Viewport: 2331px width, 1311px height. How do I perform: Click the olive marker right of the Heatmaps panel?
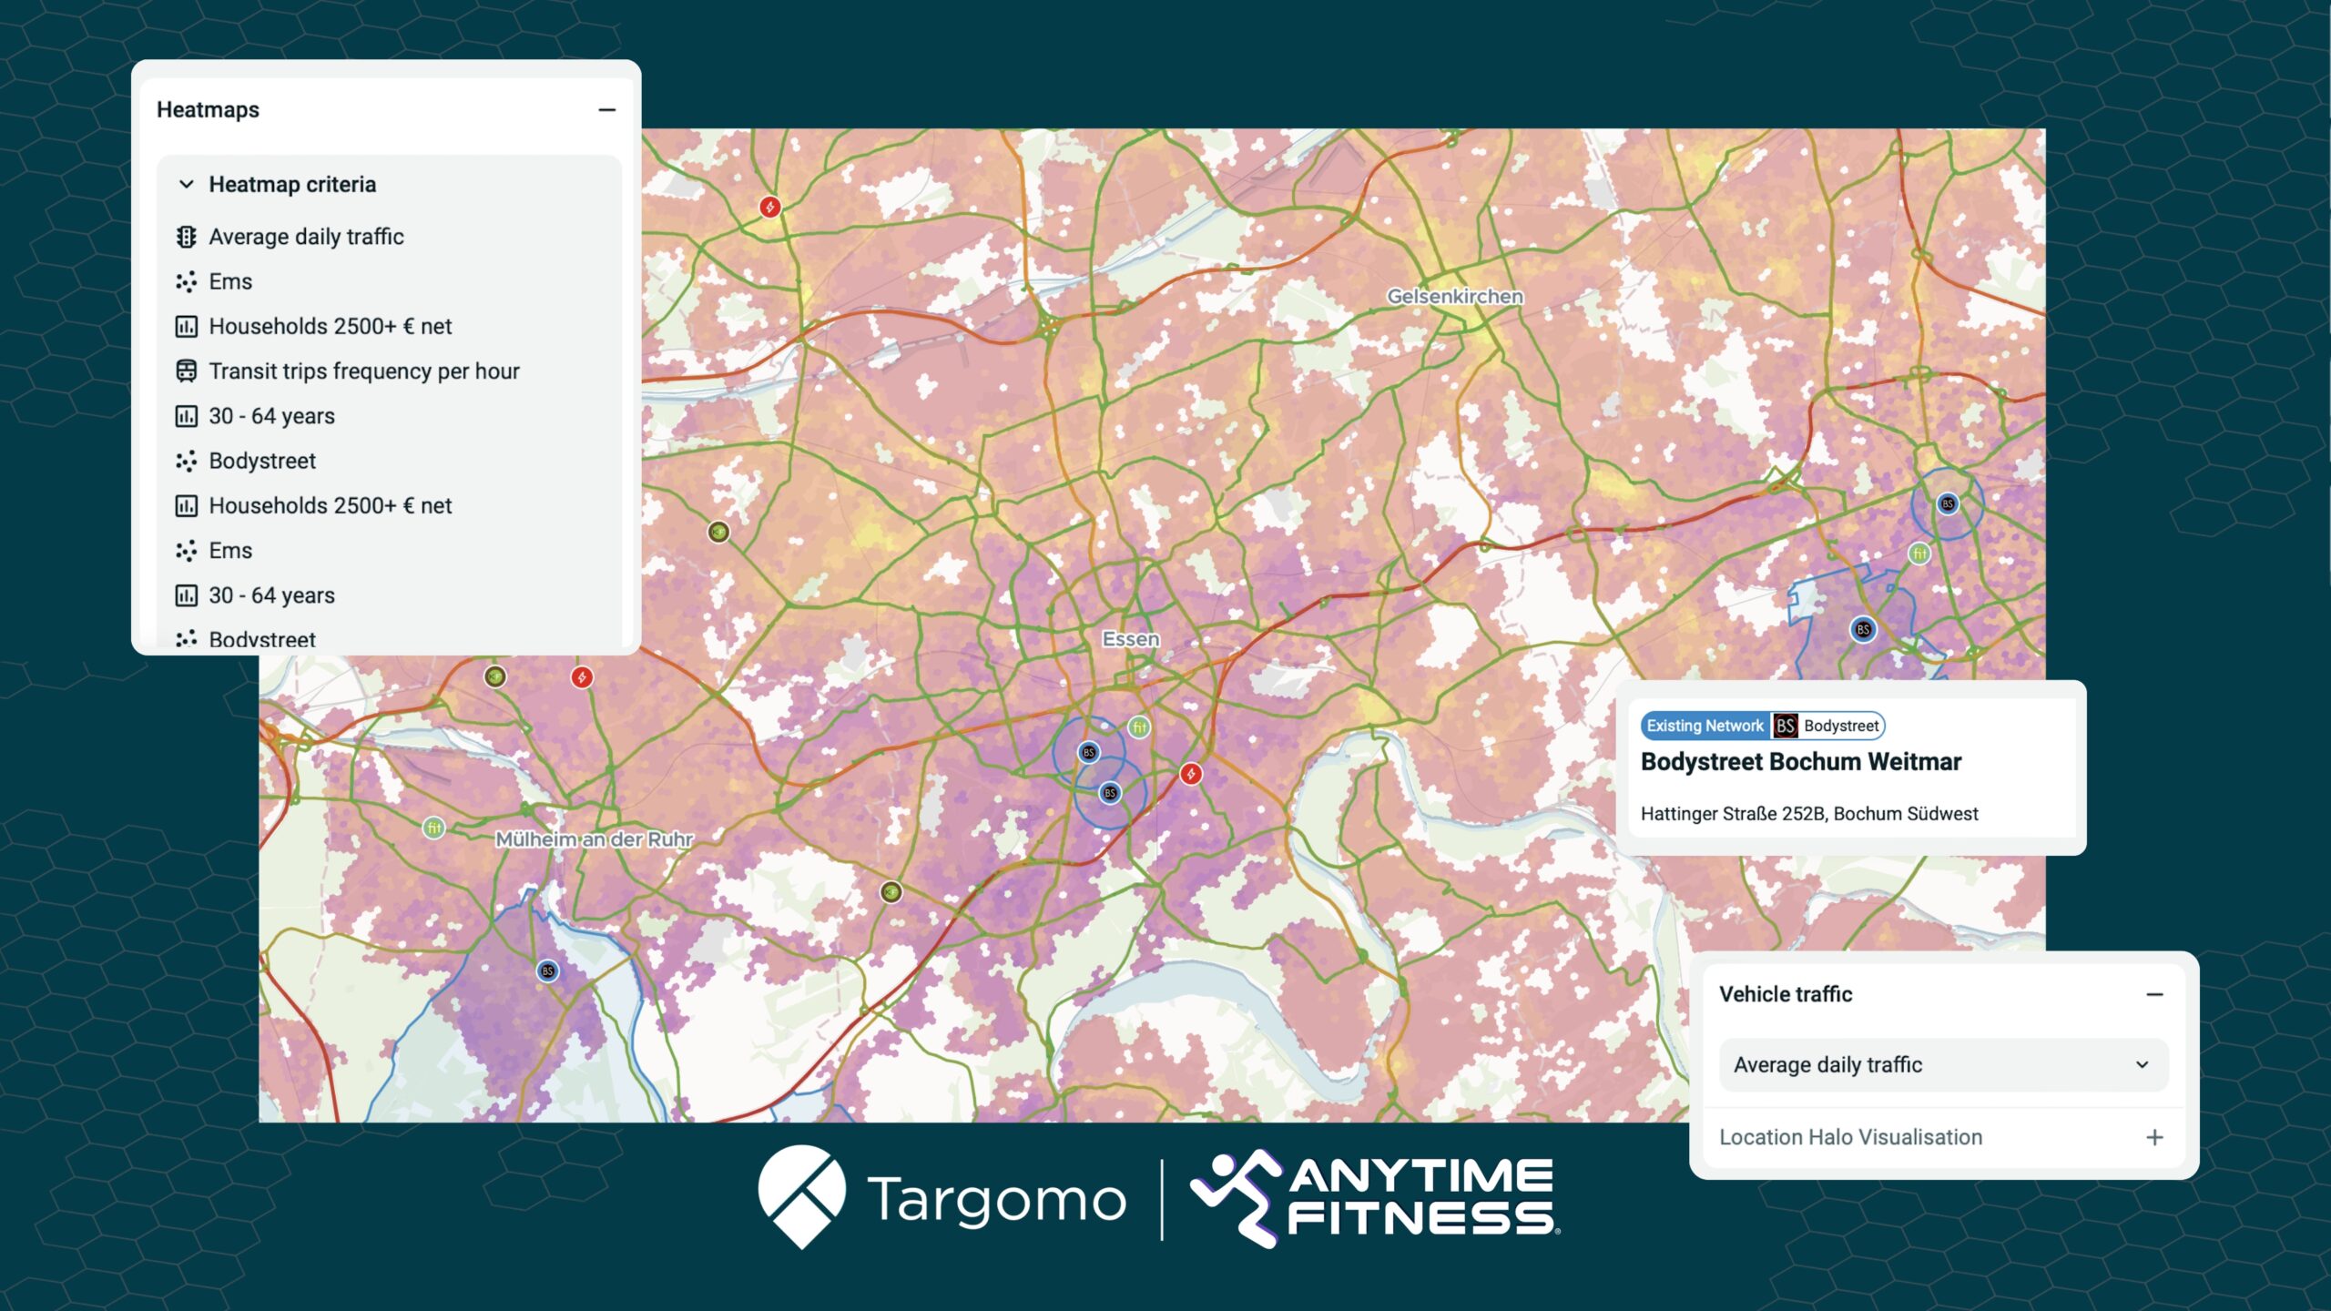719,532
